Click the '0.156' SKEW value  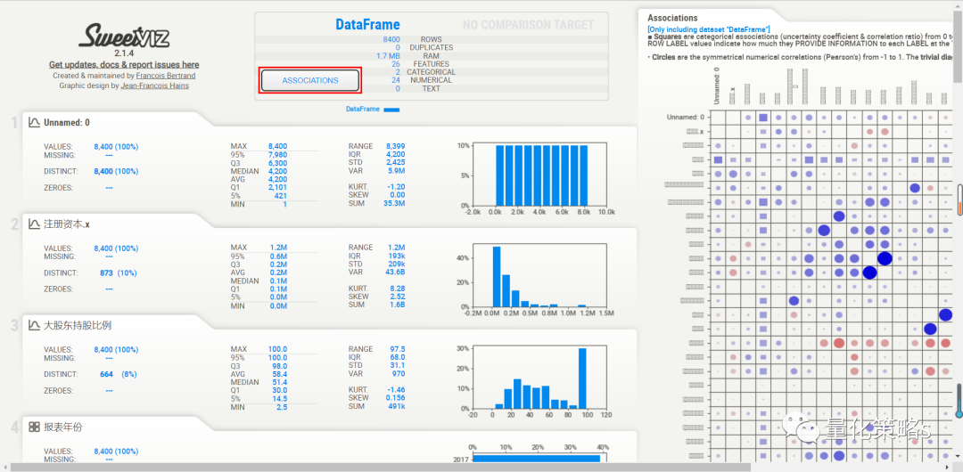click(395, 398)
